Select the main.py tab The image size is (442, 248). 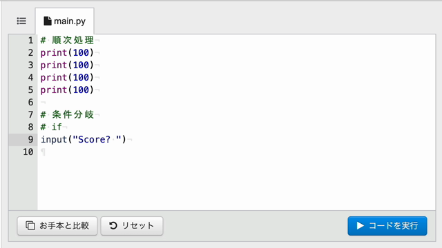coord(64,21)
